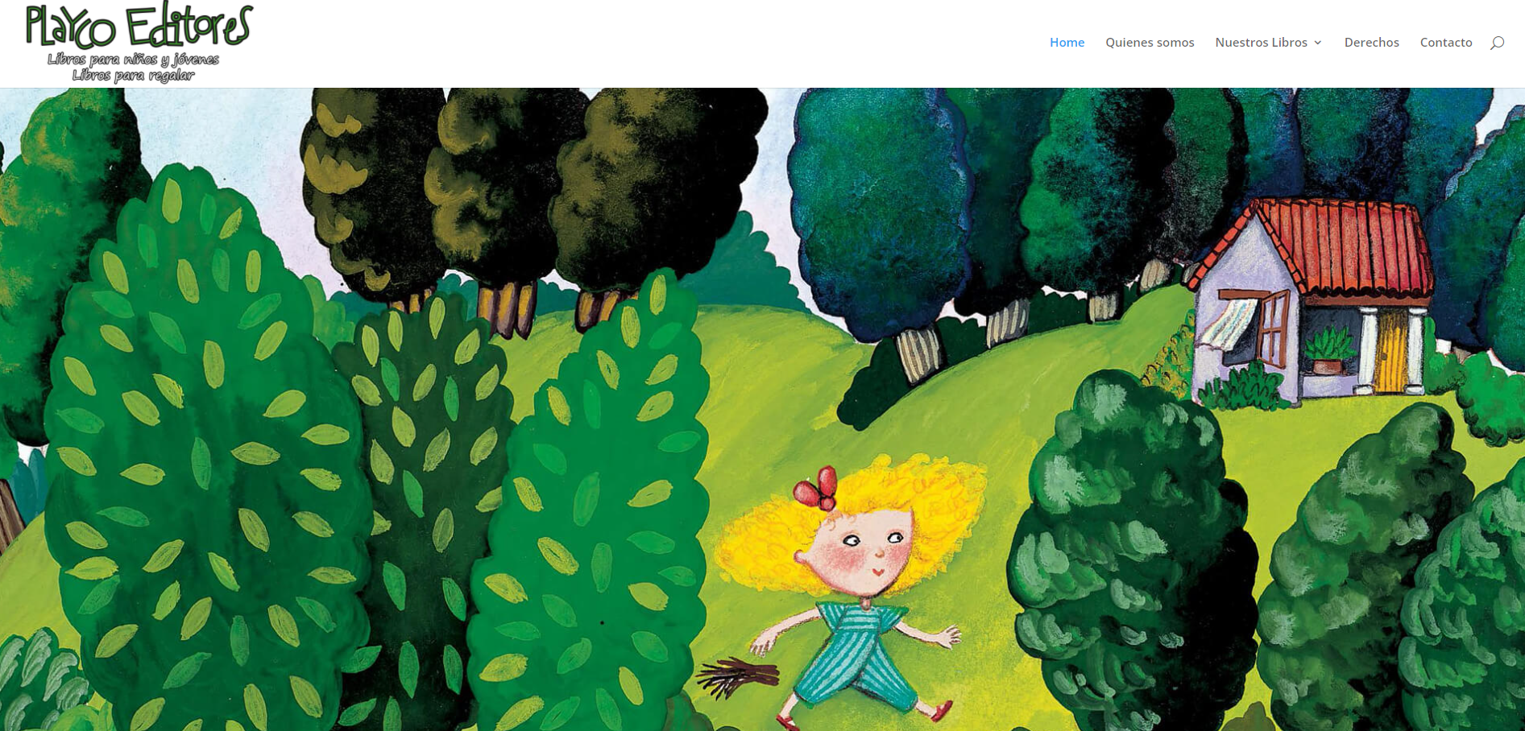This screenshot has width=1525, height=731.
Task: Click the Playco Editores logo
Action: [x=139, y=42]
